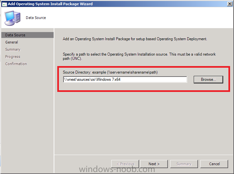This screenshot has width=234, height=174.
Task: Click the greyed-out Summary button
Action: 184,164
